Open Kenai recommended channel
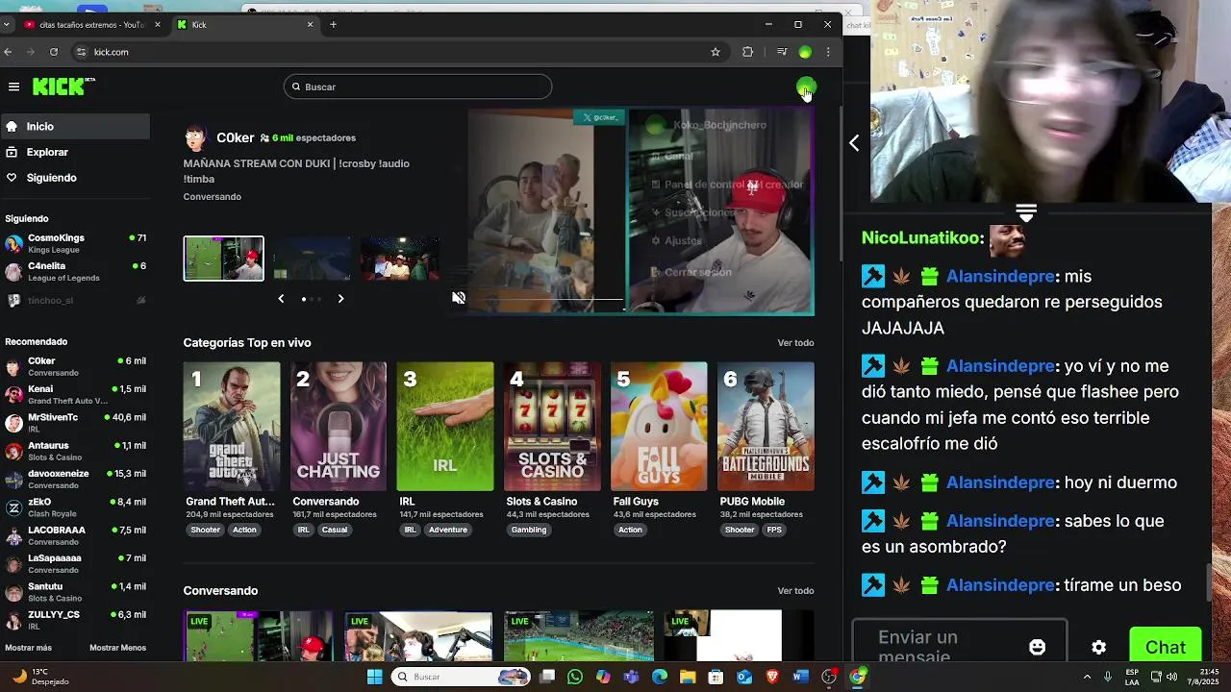Screen dimensions: 1231x692 pos(75,394)
